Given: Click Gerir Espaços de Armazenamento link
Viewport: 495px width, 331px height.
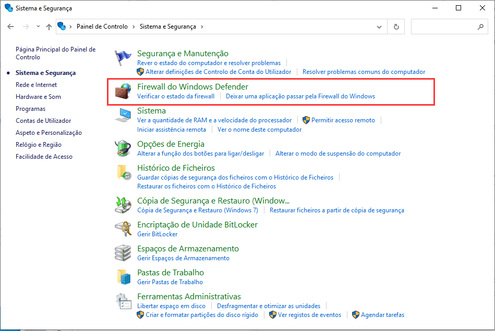Looking at the screenshot, I should [183, 258].
